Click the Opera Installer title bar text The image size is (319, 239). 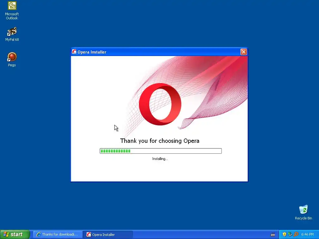[92, 52]
